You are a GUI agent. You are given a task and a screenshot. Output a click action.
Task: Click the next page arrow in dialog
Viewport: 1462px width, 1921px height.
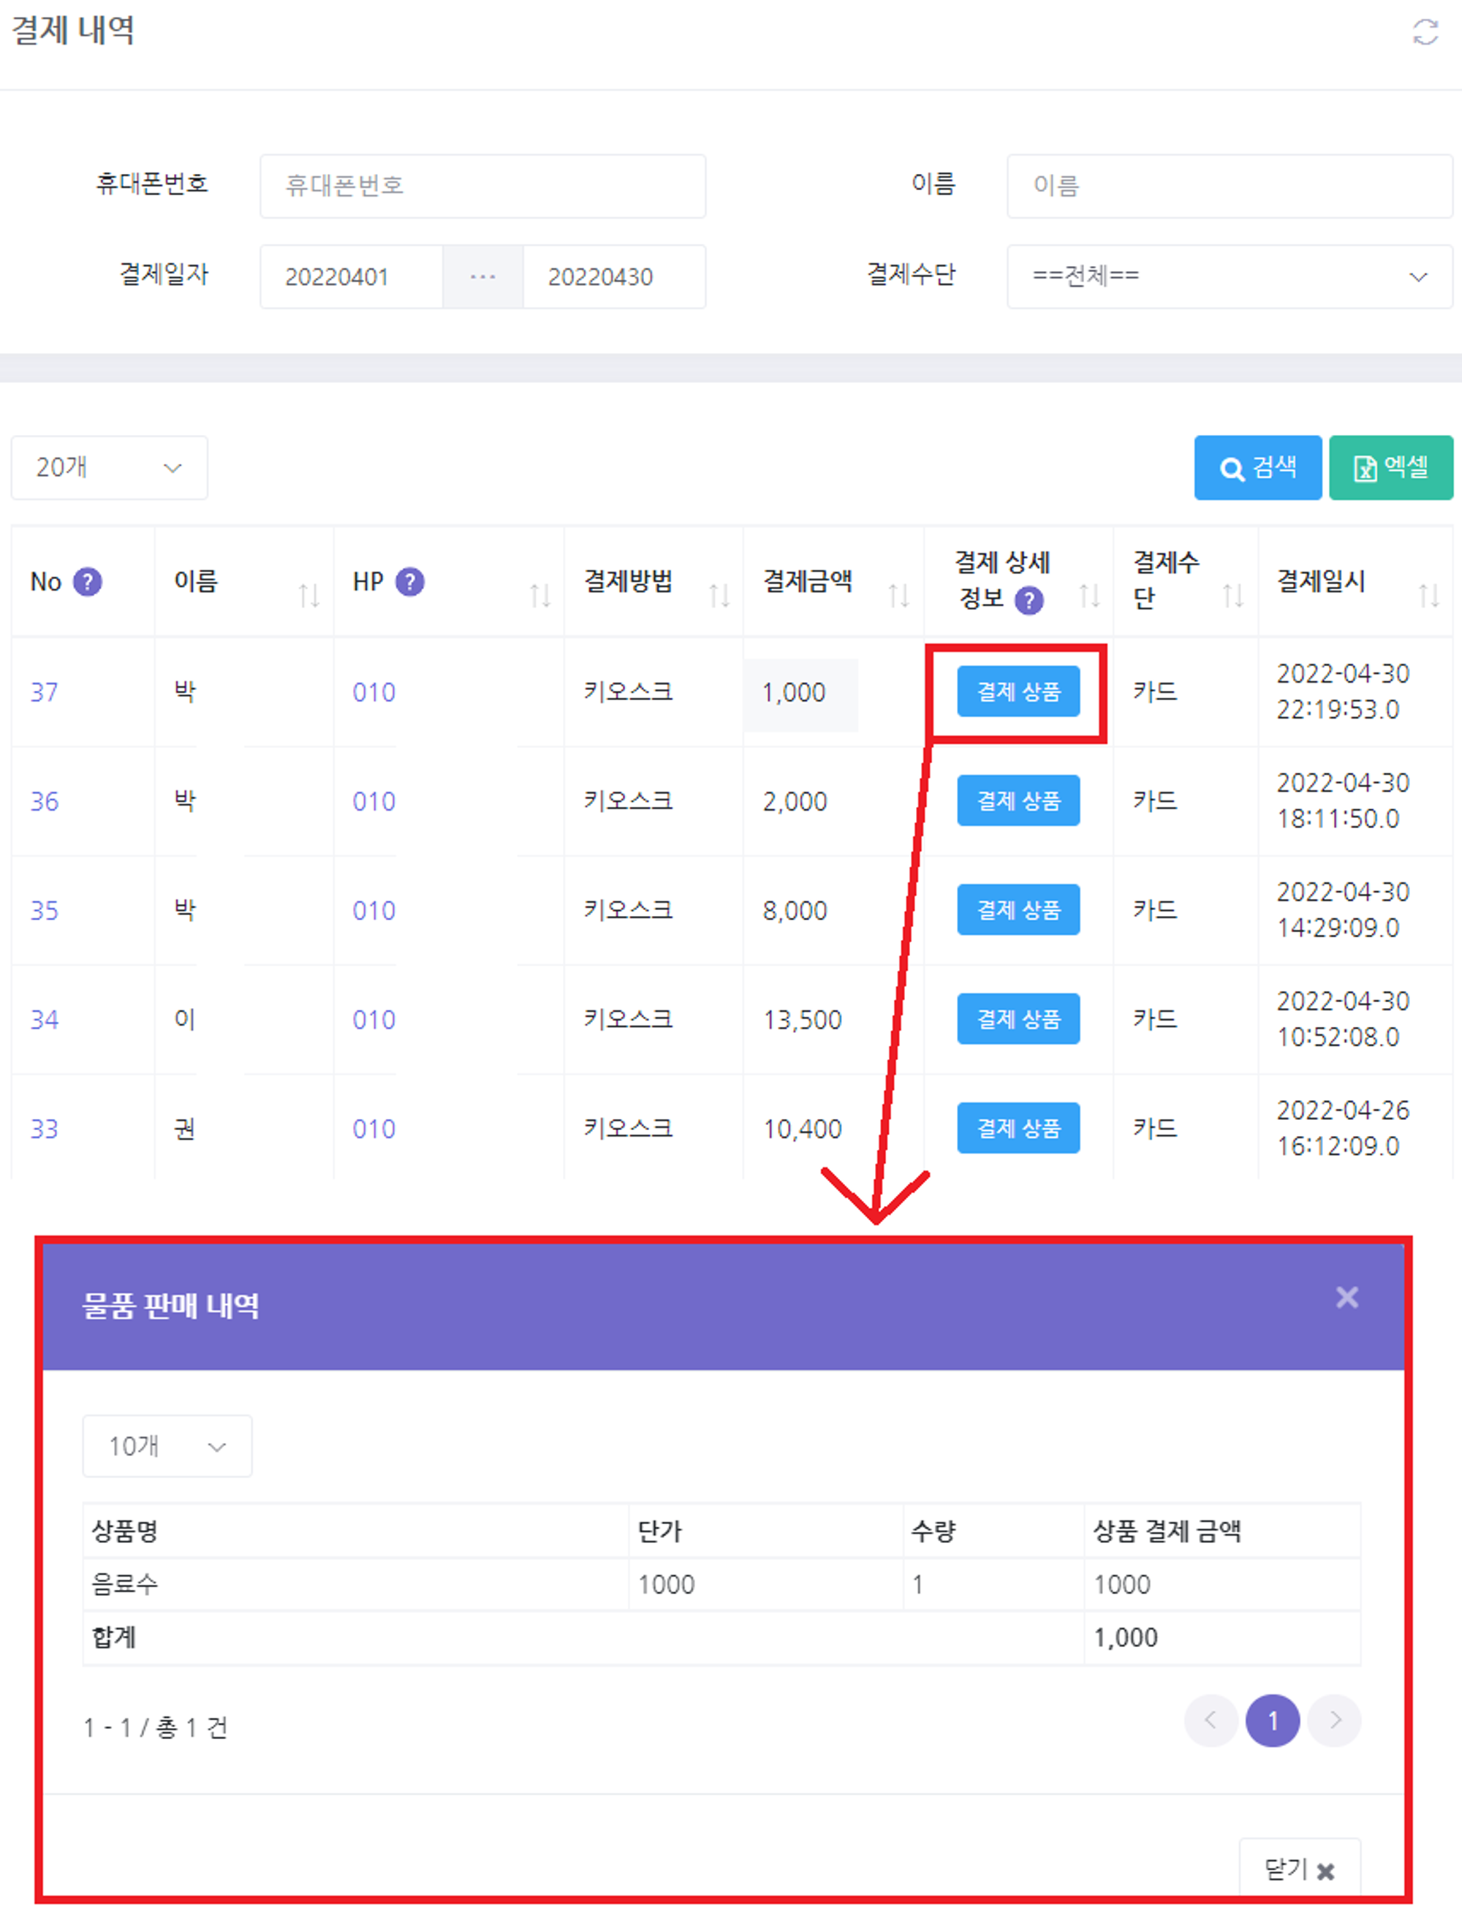[x=1334, y=1720]
